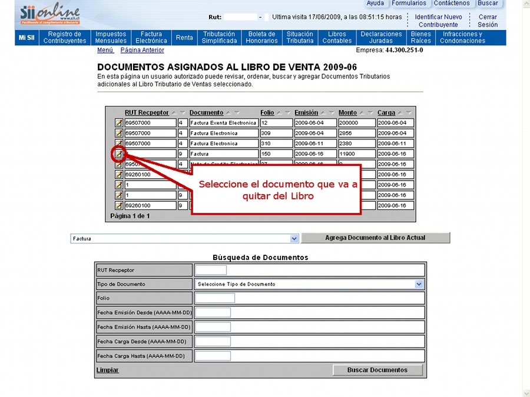Go to Página Anterior link
The width and height of the screenshot is (530, 397).
pos(142,51)
